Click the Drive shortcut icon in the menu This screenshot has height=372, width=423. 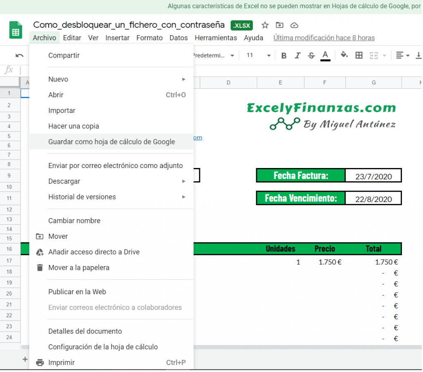click(x=40, y=252)
